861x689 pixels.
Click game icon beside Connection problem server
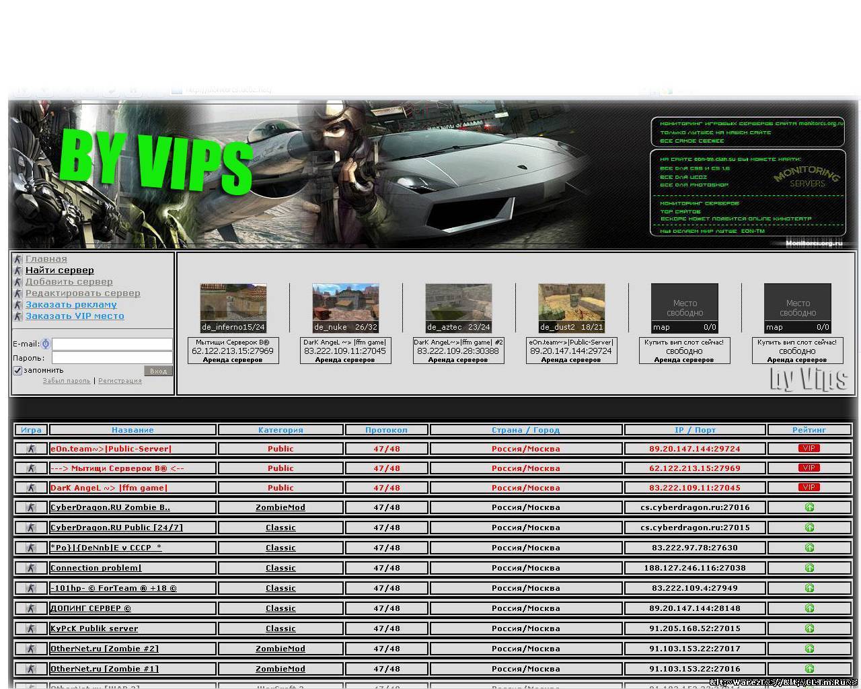pos(31,568)
